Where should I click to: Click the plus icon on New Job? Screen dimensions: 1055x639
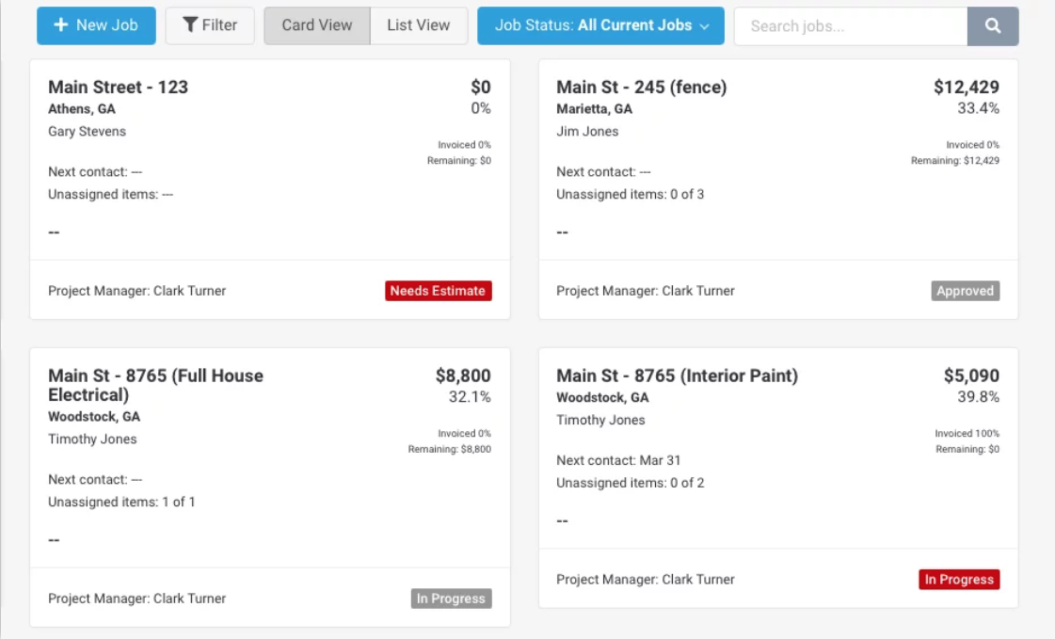click(63, 25)
